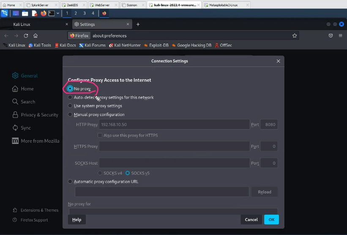Click the forward navigation arrow

pos(16,36)
